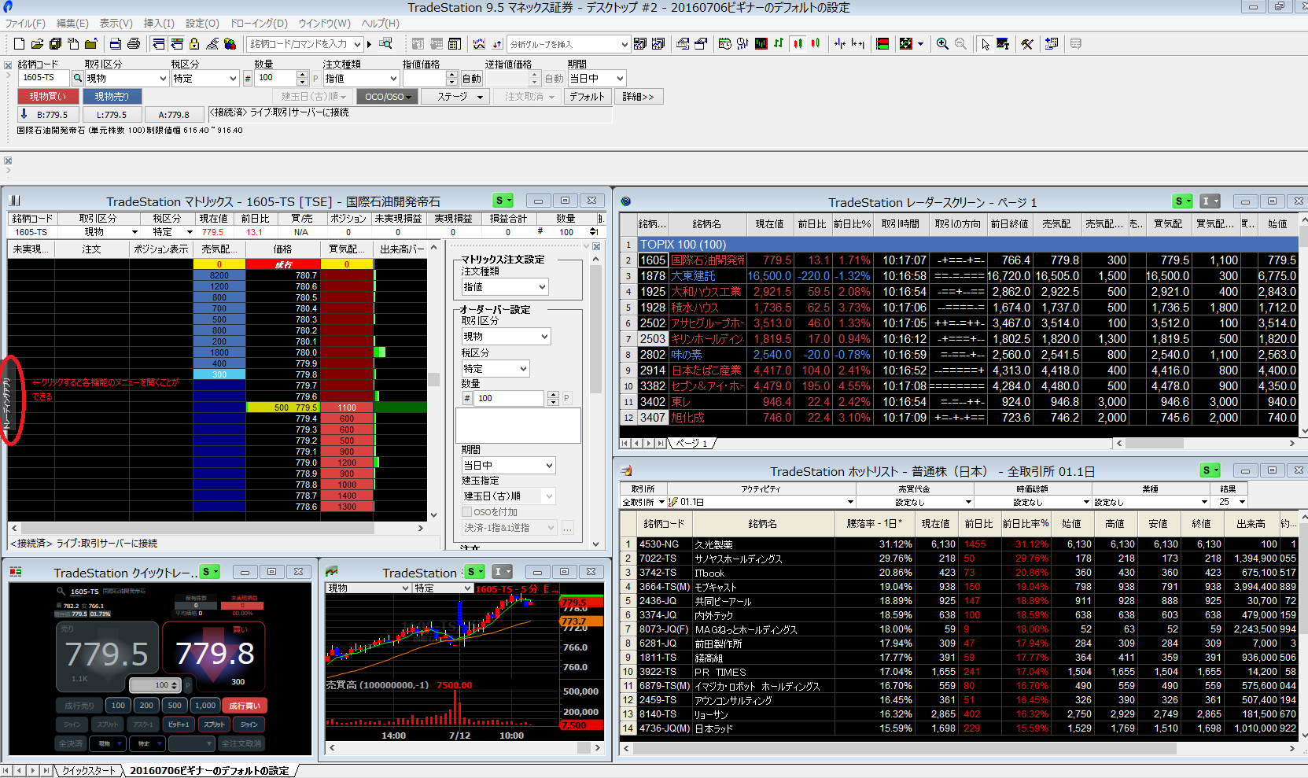Image resolution: width=1308 pixels, height=778 pixels.
Task: Enable the OSOを付加 checkbox
Action: pos(466,511)
